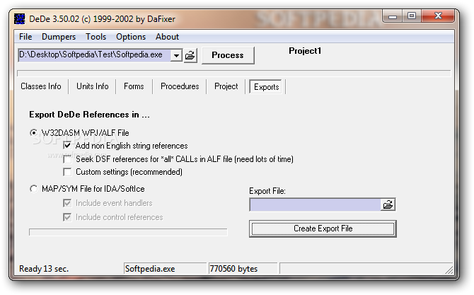The image size is (474, 295).
Task: Click into the Export File input field
Action: [x=315, y=204]
